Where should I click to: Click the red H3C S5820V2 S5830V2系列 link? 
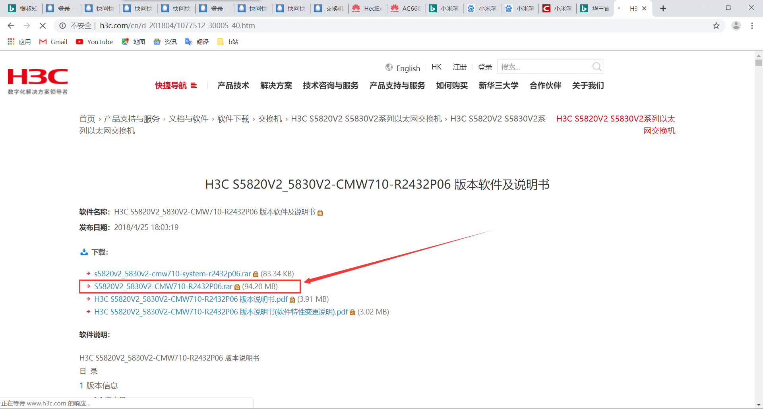pos(616,125)
